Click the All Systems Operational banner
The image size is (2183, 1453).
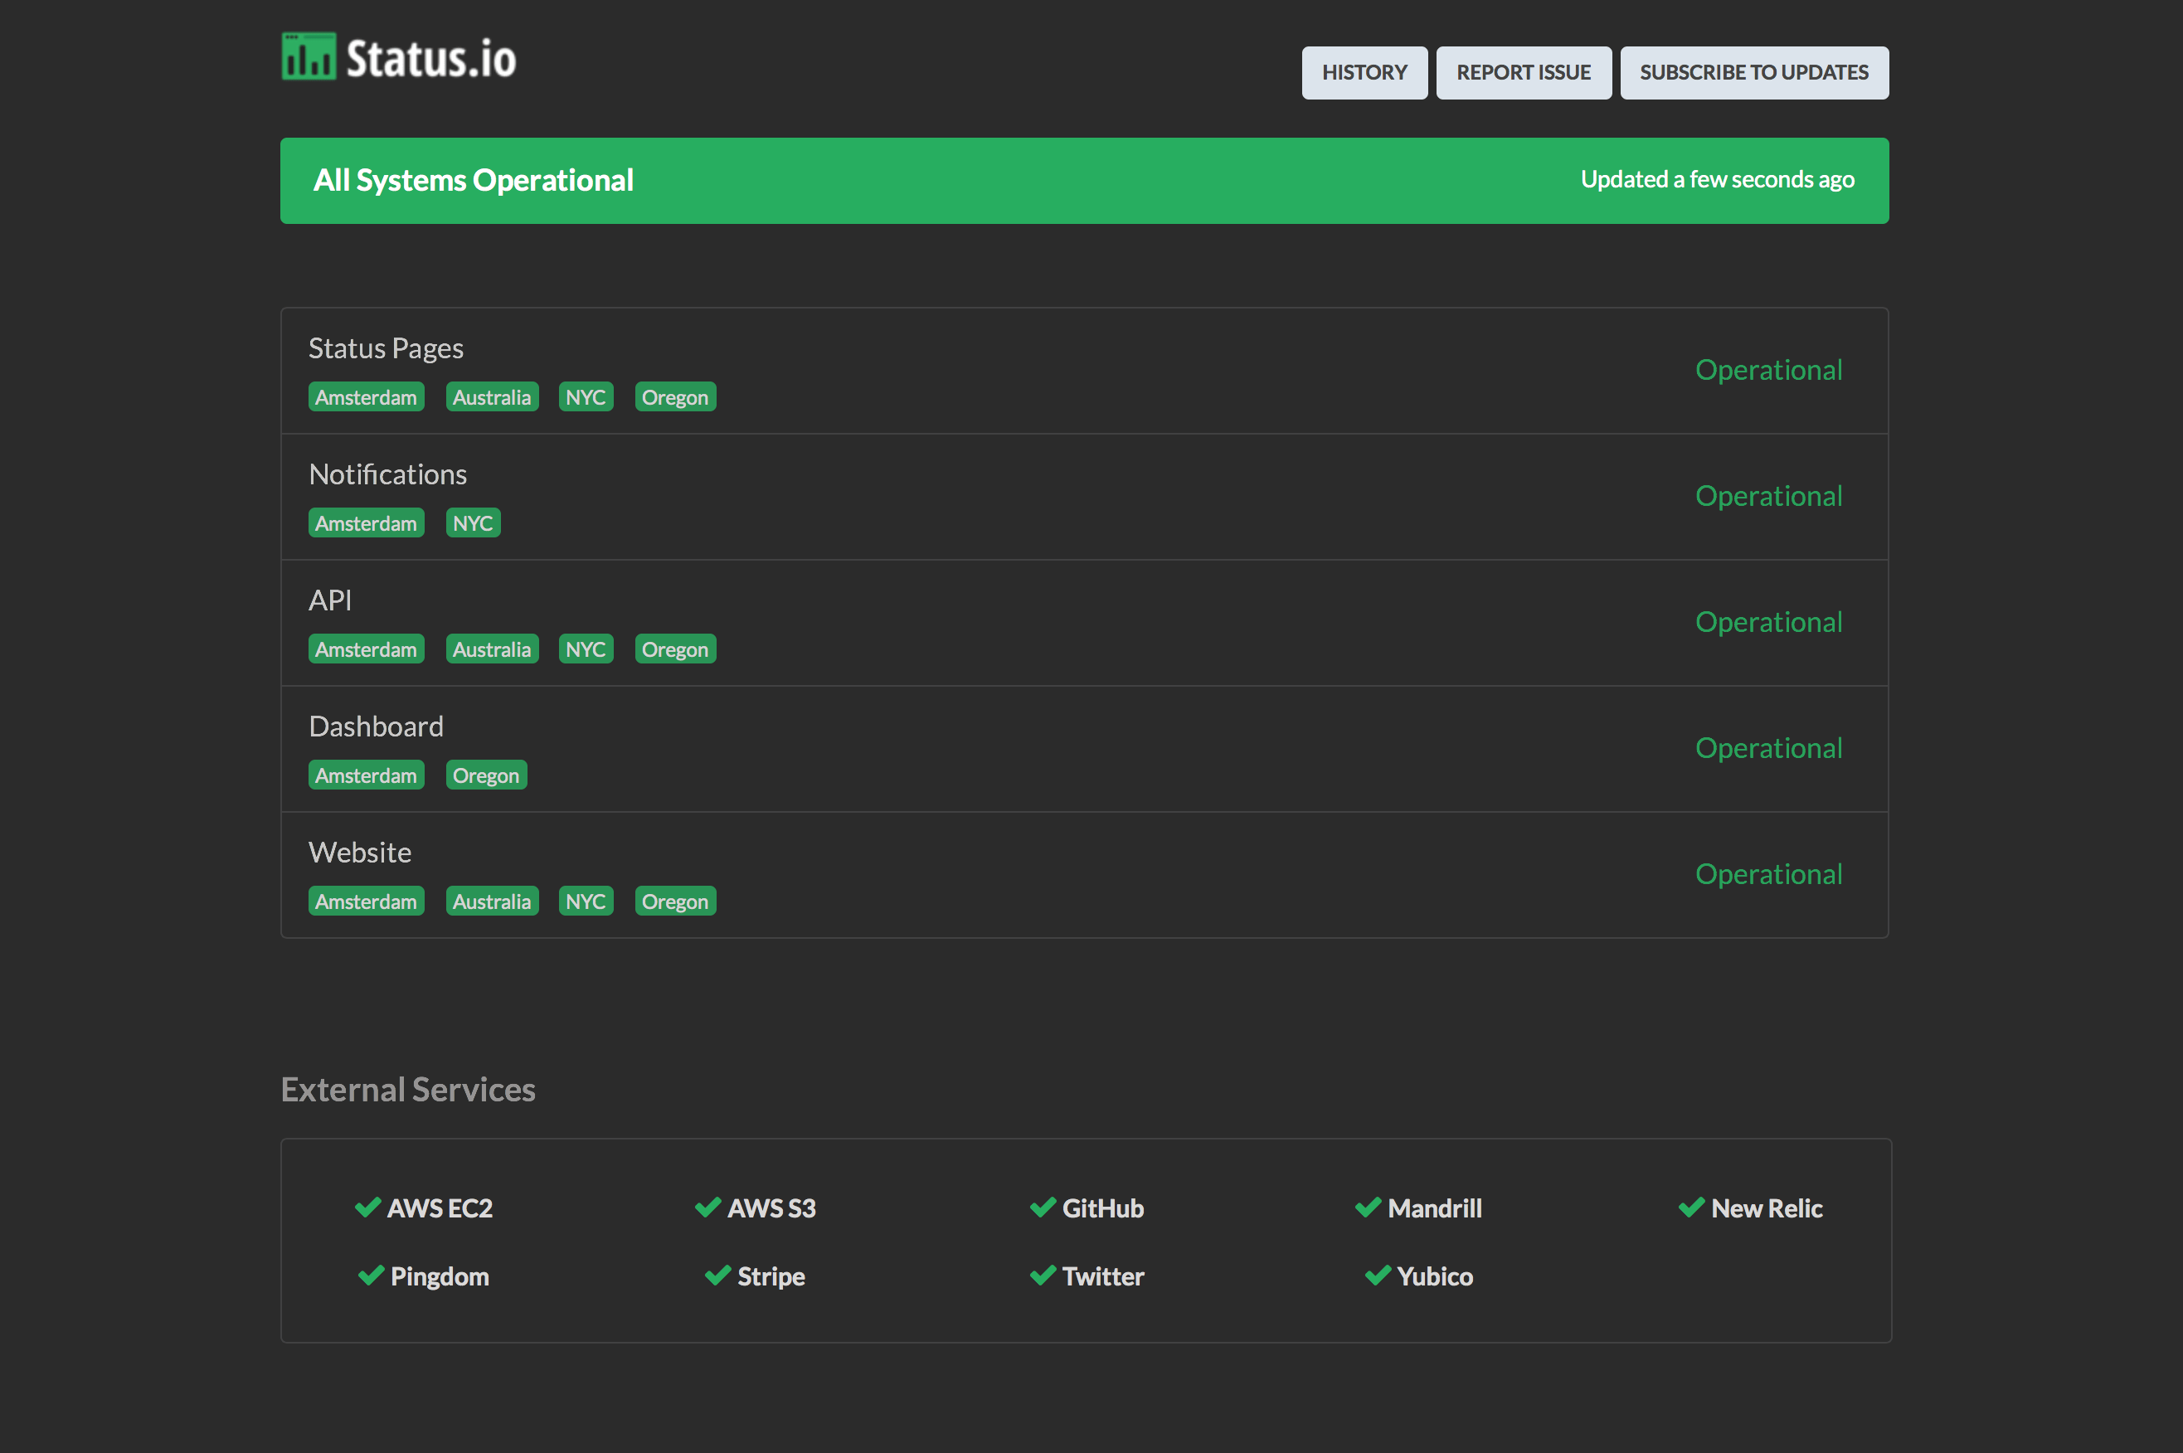(474, 180)
